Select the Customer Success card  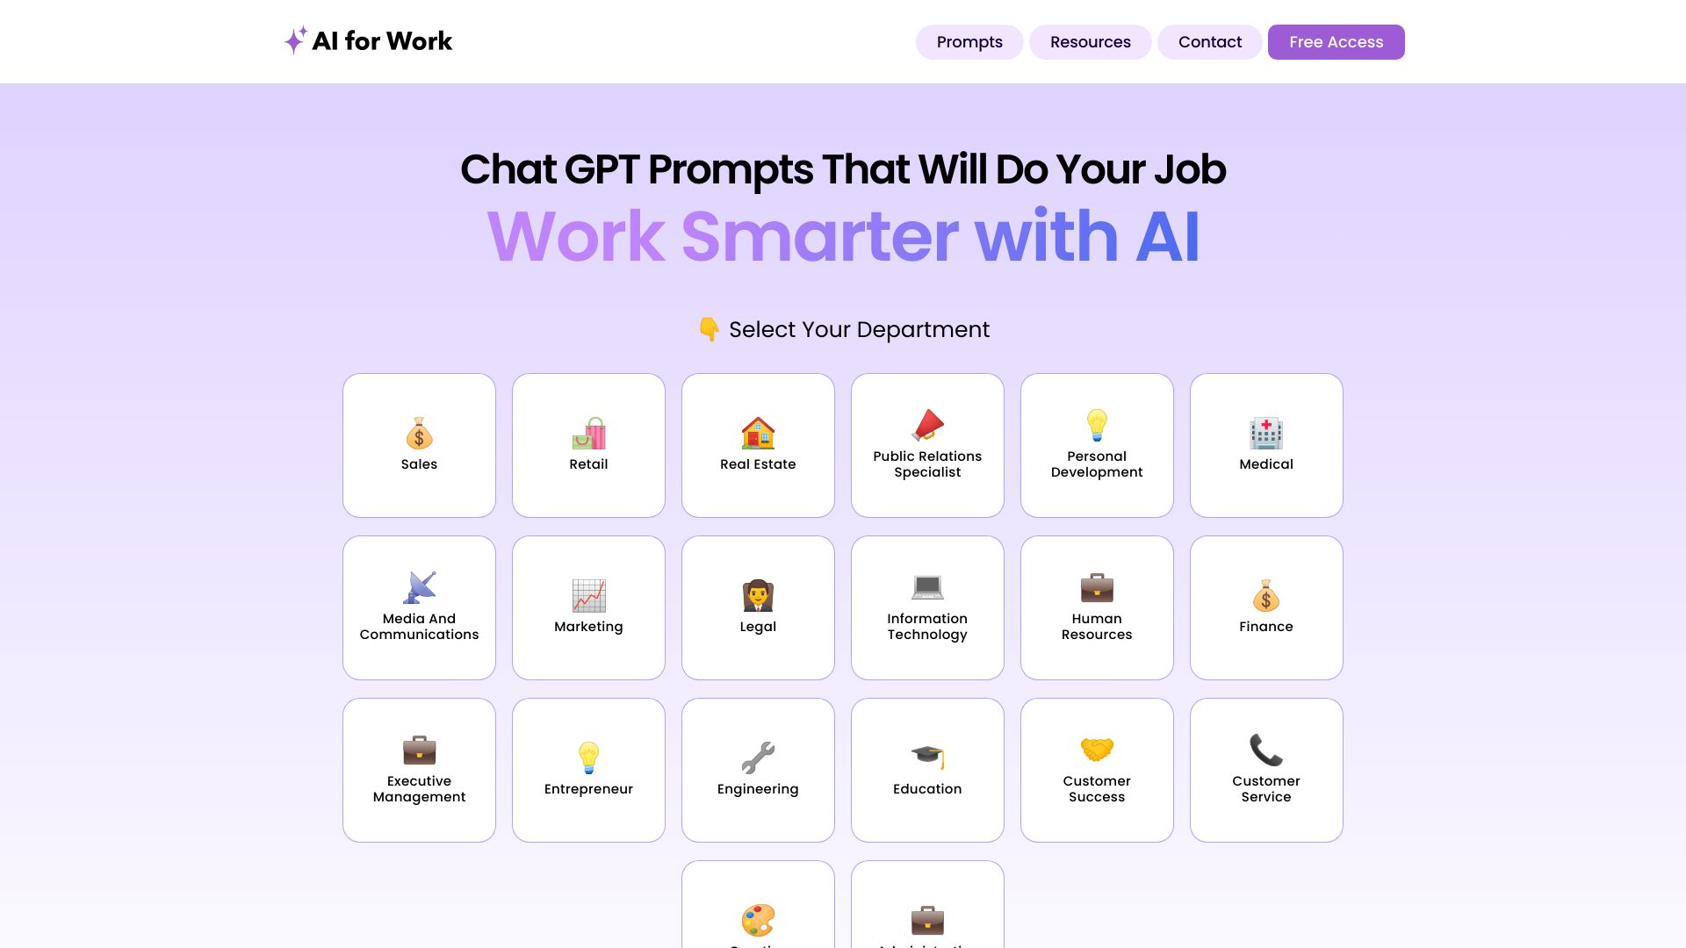point(1097,770)
